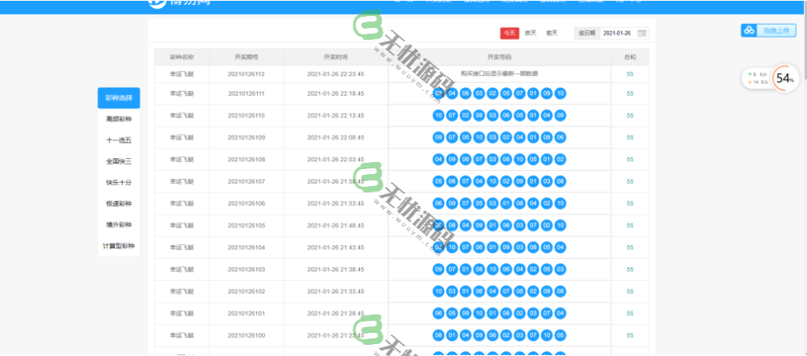807x356 pixels.
Task: Click draw time 2021-01-26 21:53:45
Action: point(335,204)
